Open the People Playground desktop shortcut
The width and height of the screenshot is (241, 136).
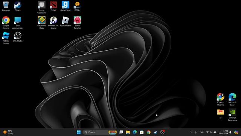click(x=41, y=7)
